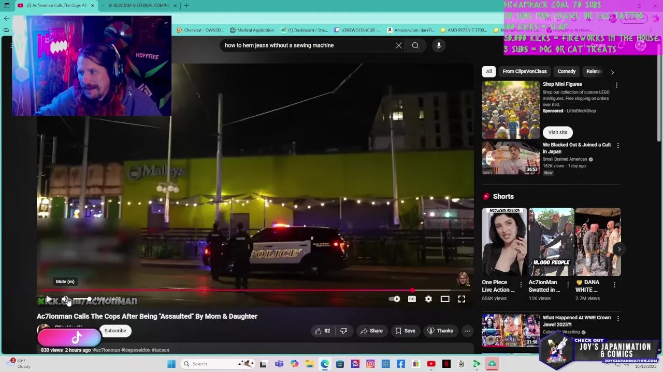Adjust the volume slider in the player
The width and height of the screenshot is (663, 372).
click(x=82, y=299)
